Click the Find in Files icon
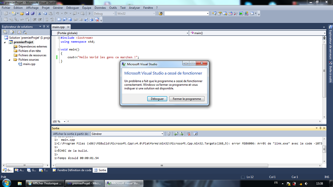 pos(160,13)
